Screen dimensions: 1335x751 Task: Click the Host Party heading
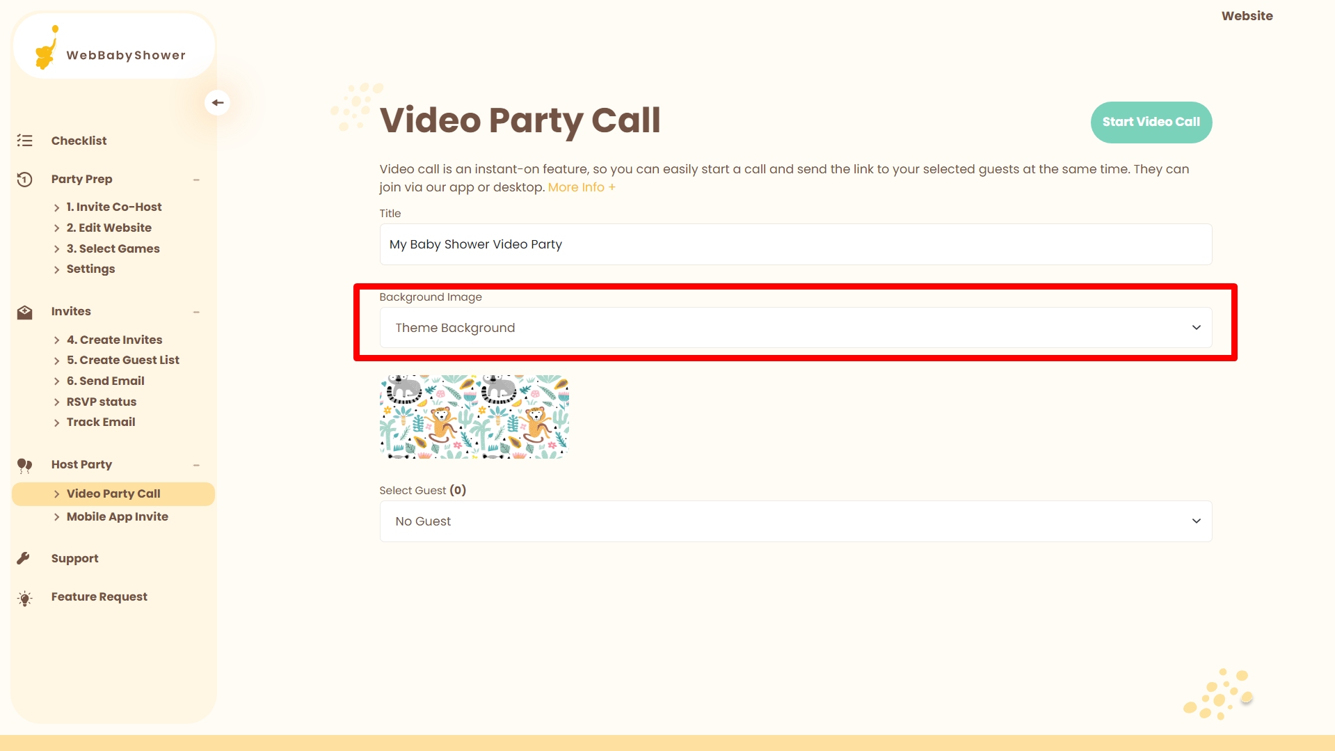tap(81, 464)
